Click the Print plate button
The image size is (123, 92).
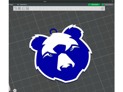[x=109, y=5]
